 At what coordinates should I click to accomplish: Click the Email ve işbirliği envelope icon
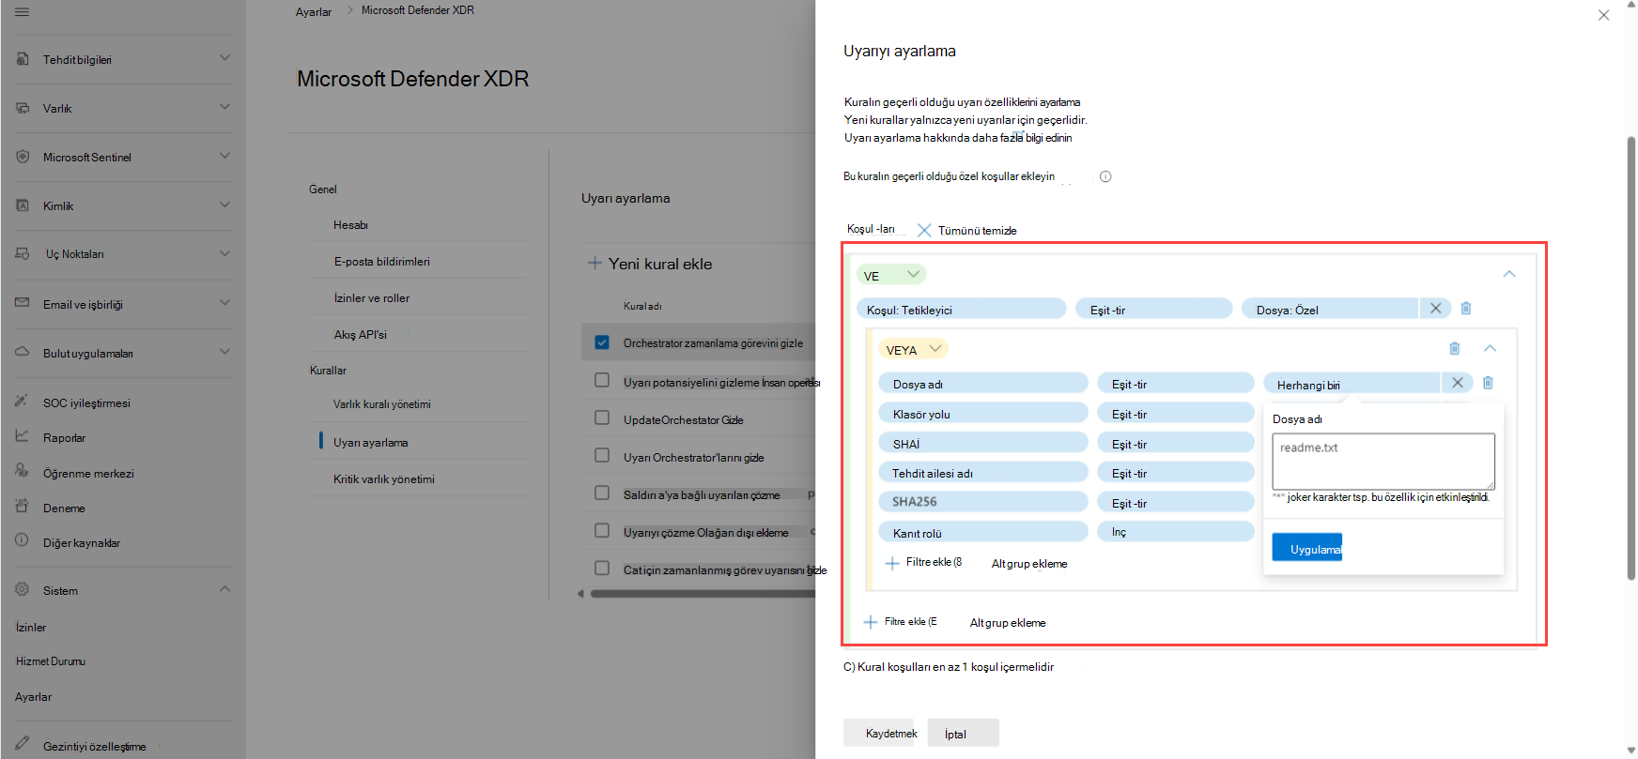point(23,303)
